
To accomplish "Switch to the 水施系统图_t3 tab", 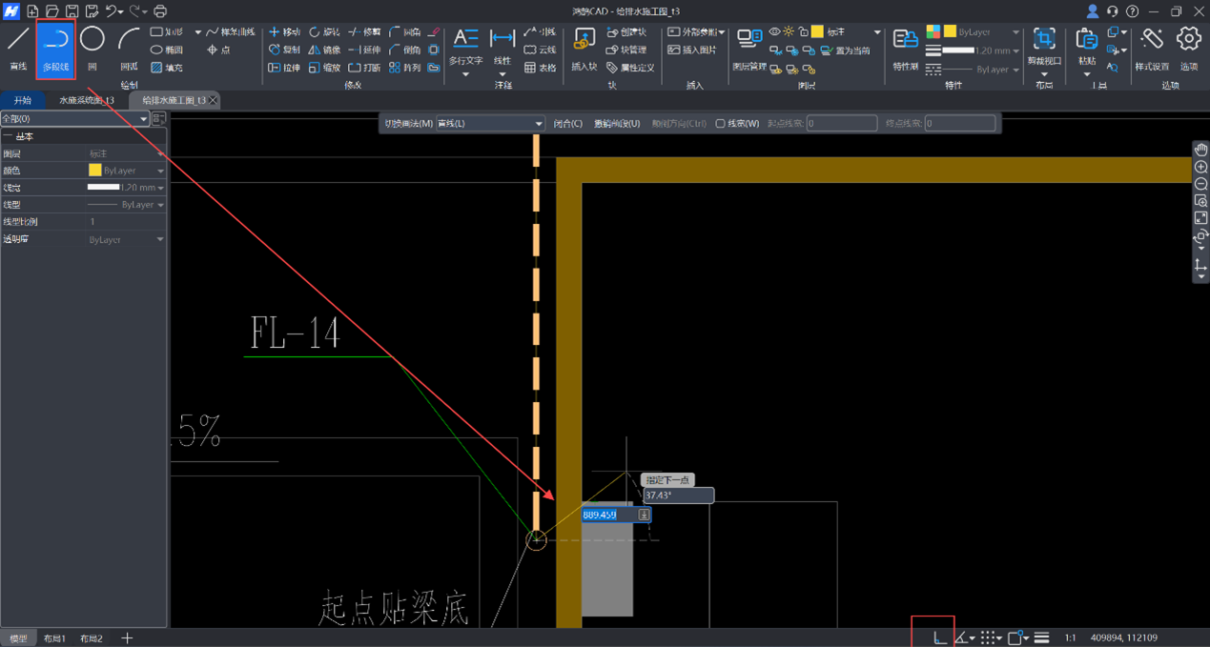I will tap(86, 100).
